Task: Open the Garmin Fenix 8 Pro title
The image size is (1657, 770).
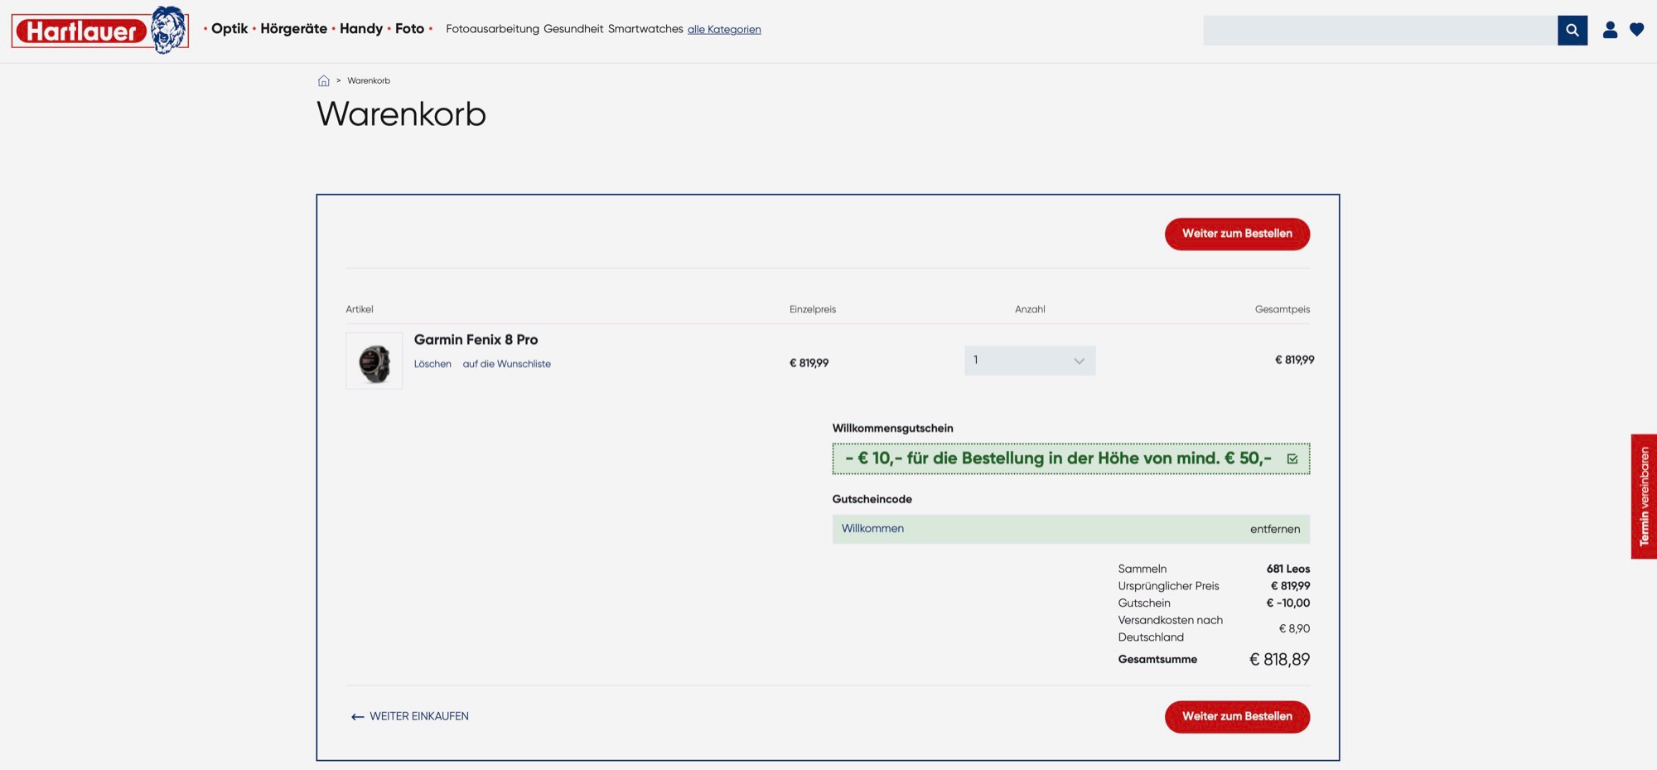Action: pyautogui.click(x=476, y=340)
